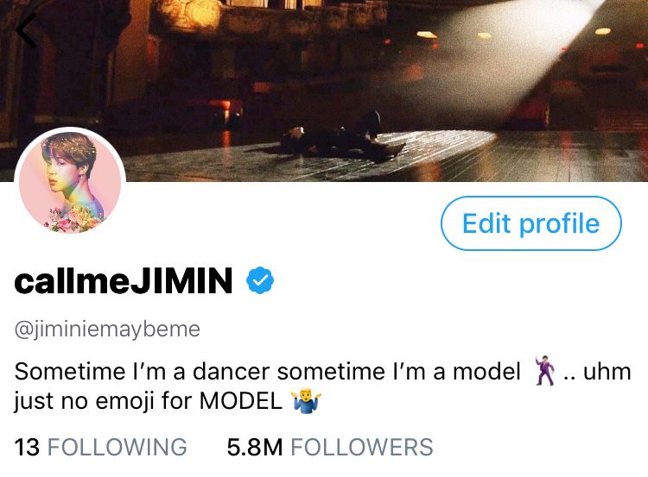Tap the 13 following count
The height and width of the screenshot is (477, 648).
pyautogui.click(x=27, y=448)
